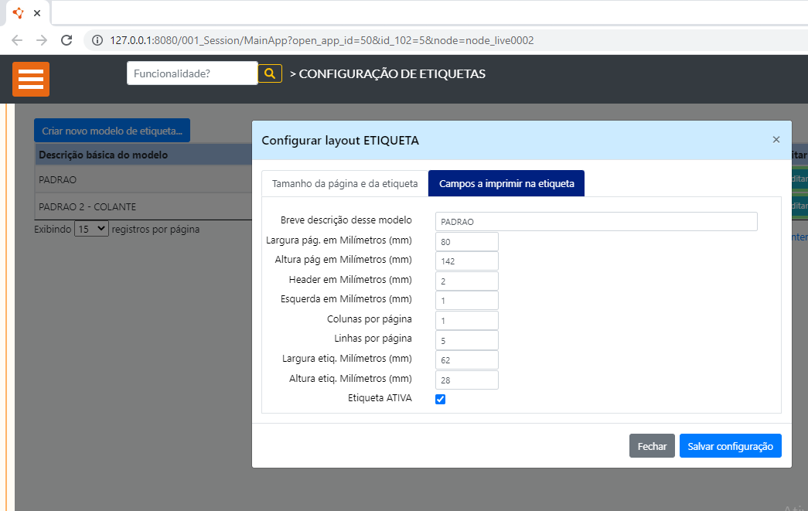Toggle the Etiqueta ATIVA checkbox

441,399
